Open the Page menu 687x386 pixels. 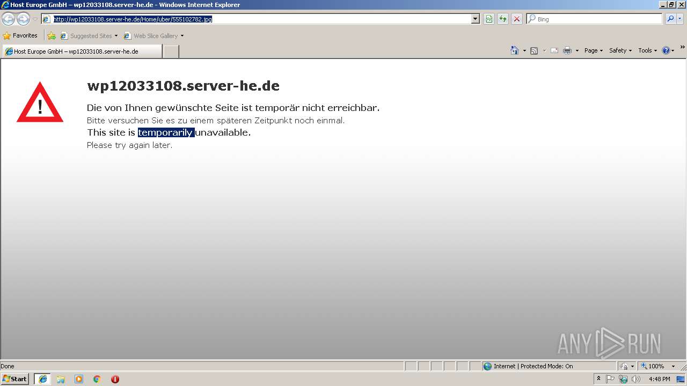(594, 50)
